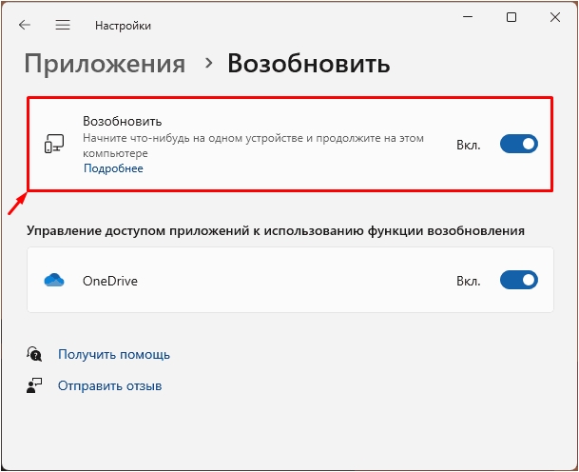Click the Получить помощь help icon
579x472 pixels.
[x=34, y=354]
